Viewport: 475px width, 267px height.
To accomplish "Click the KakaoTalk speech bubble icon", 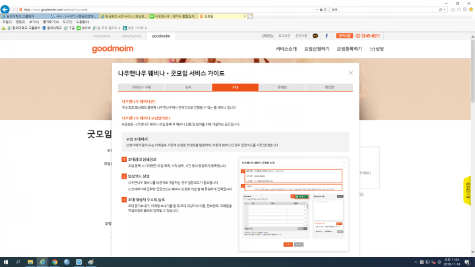I will (315, 36).
